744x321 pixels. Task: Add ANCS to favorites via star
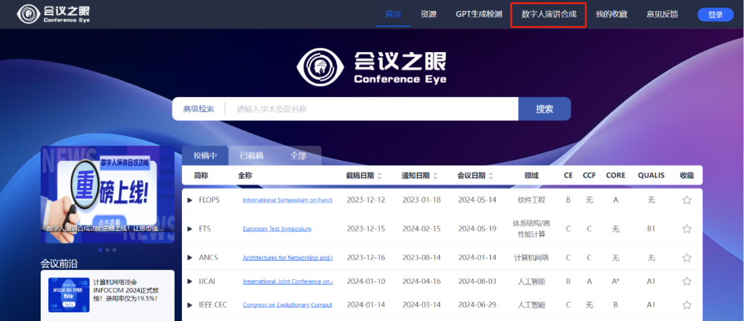tap(686, 258)
